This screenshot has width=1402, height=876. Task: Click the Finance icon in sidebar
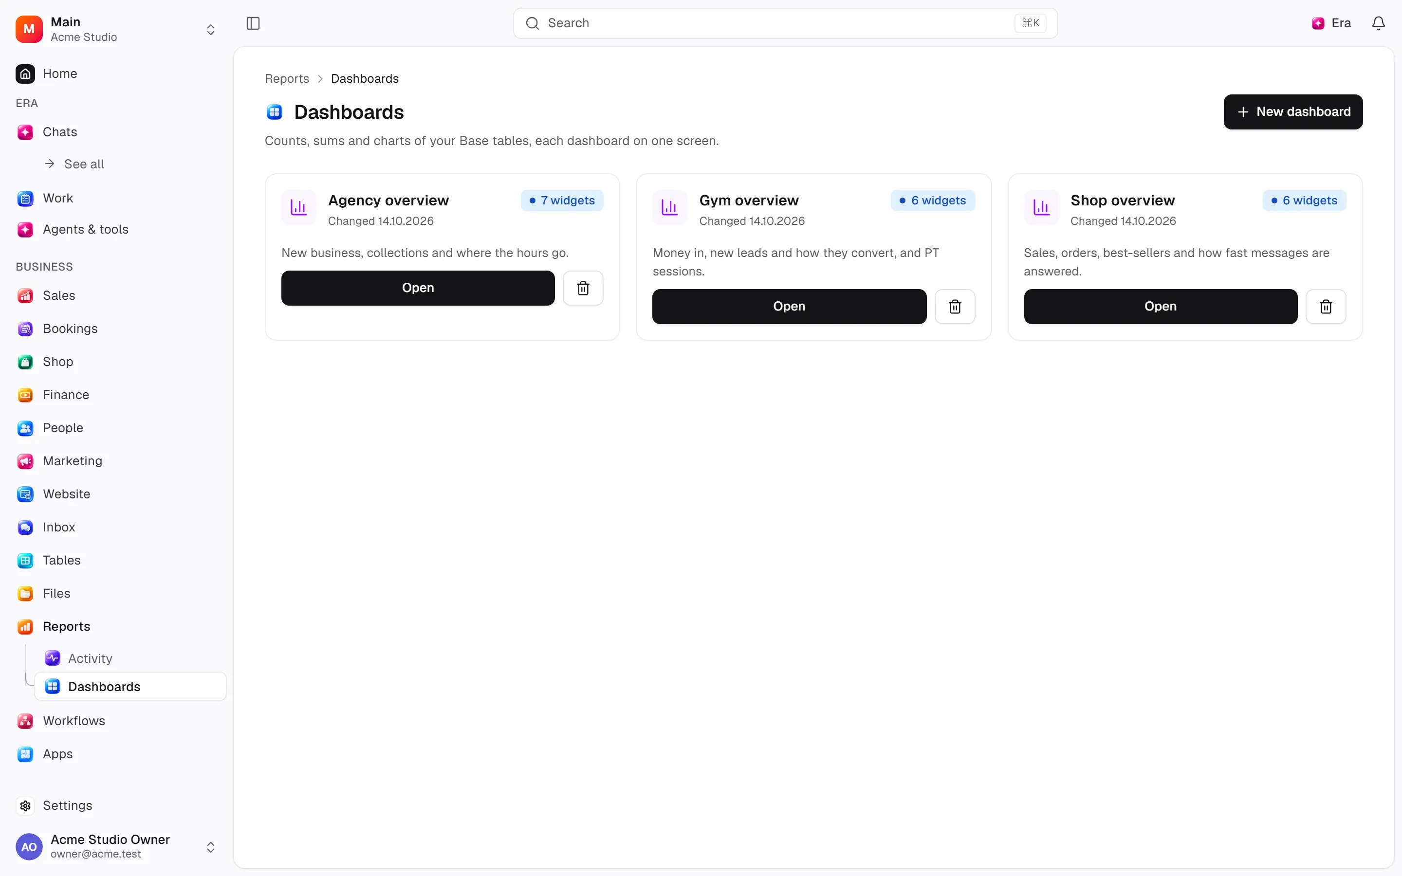(x=25, y=395)
